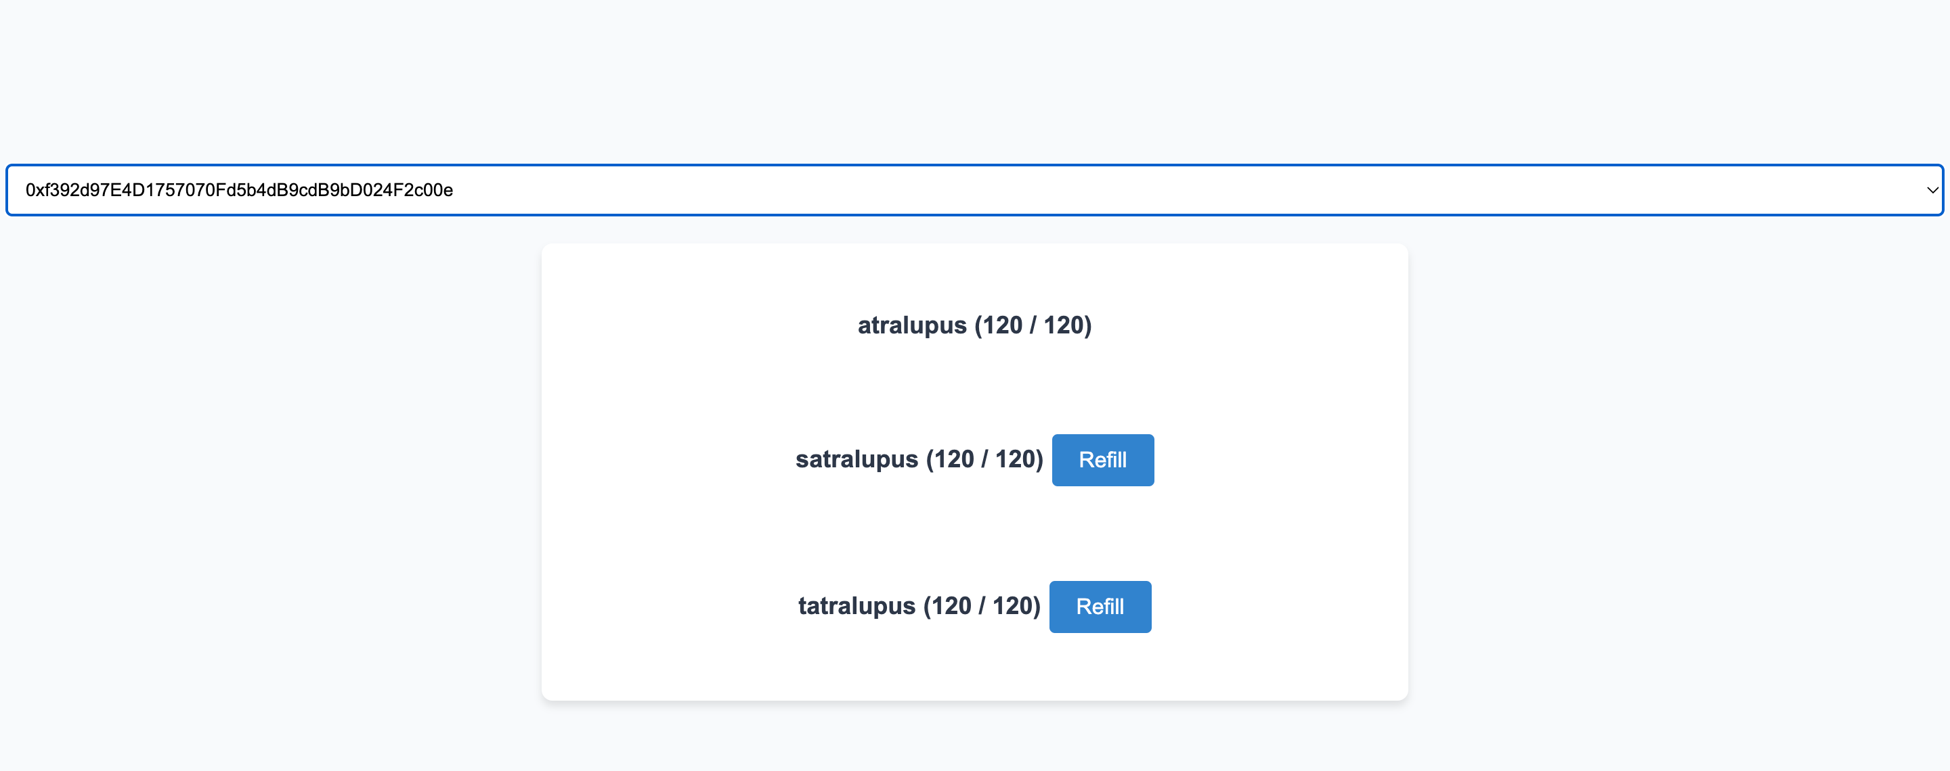Select the atralupus (120 / 120) heading
The height and width of the screenshot is (771, 1950).
coord(974,325)
